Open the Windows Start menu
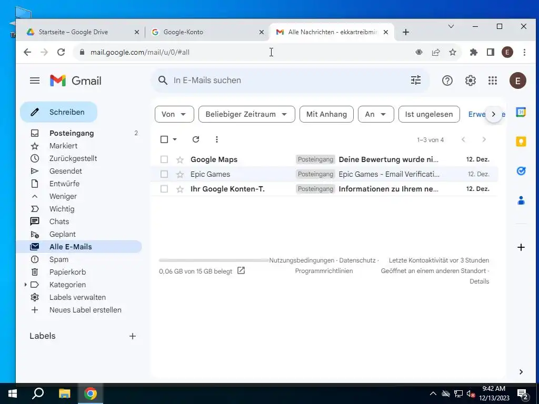Screen dimensions: 539x404 (13, 393)
